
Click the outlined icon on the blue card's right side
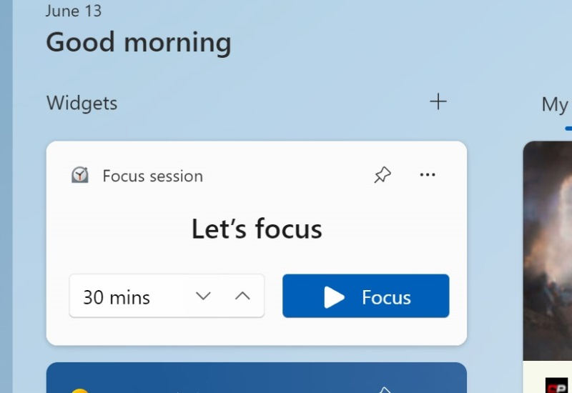click(385, 389)
